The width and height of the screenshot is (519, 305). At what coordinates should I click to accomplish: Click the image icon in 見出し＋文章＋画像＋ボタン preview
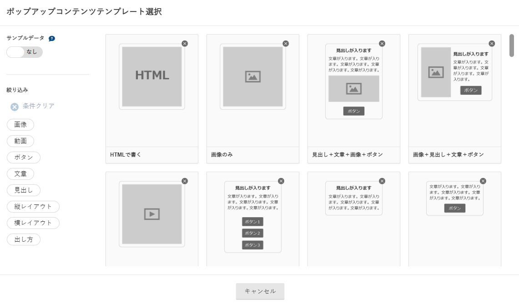pyautogui.click(x=354, y=89)
